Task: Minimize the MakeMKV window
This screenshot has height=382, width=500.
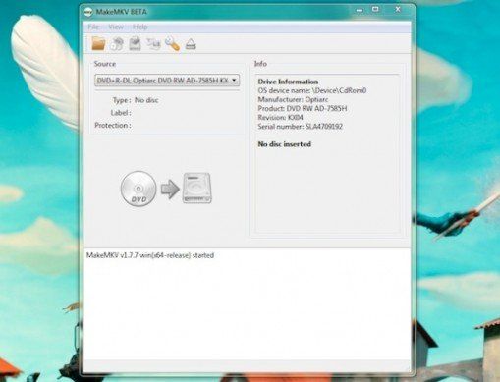Action: point(360,10)
